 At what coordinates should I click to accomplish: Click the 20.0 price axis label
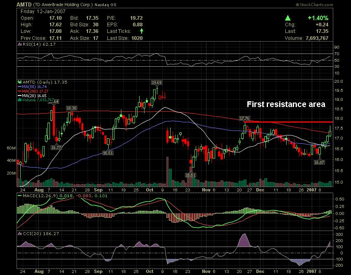click(339, 81)
